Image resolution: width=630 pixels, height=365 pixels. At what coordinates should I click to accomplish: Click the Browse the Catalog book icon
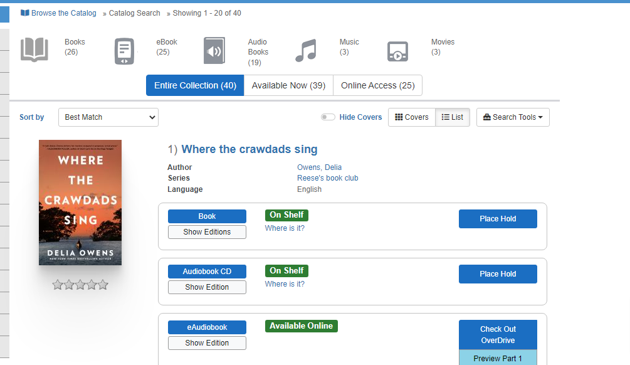point(25,13)
